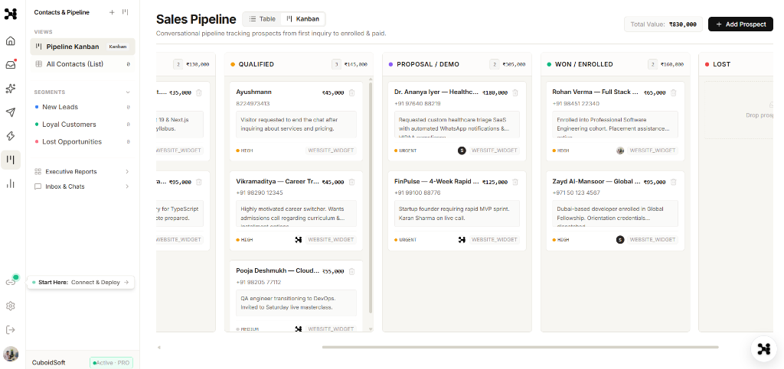
Task: Click the trash icon on the Pooja Deshmukh card
Action: pyautogui.click(x=351, y=271)
